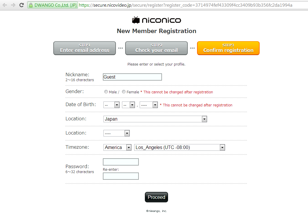Viewport: 308px width, 218px height.
Task: Click Date of Birth 'cannot be changed' warning
Action: click(x=196, y=105)
